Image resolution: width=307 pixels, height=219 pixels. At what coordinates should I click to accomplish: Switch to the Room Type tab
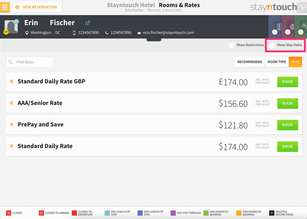click(277, 62)
